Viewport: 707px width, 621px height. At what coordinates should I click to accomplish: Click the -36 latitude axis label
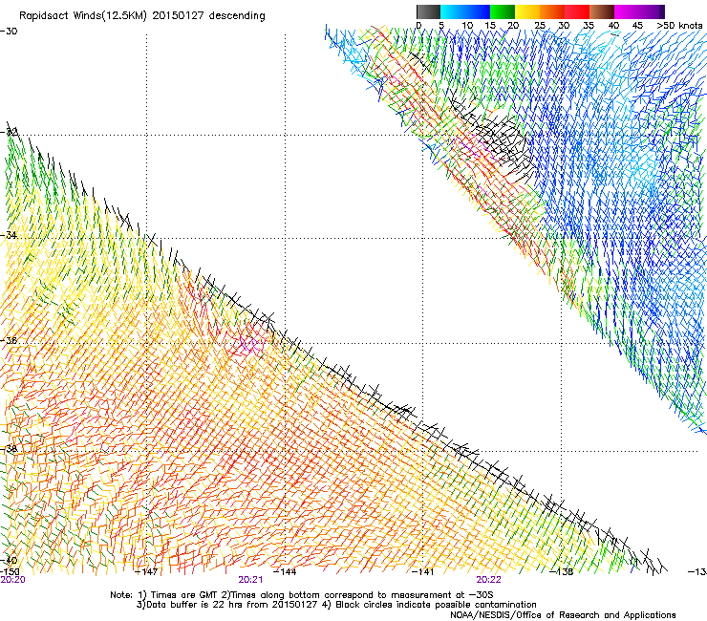[x=9, y=340]
